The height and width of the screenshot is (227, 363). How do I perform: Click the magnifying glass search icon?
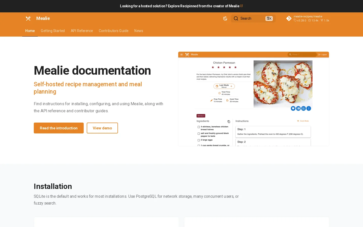(x=236, y=18)
